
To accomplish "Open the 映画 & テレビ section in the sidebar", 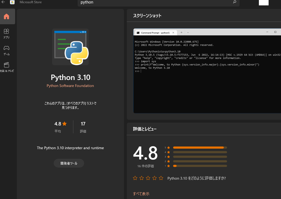I will [7, 67].
